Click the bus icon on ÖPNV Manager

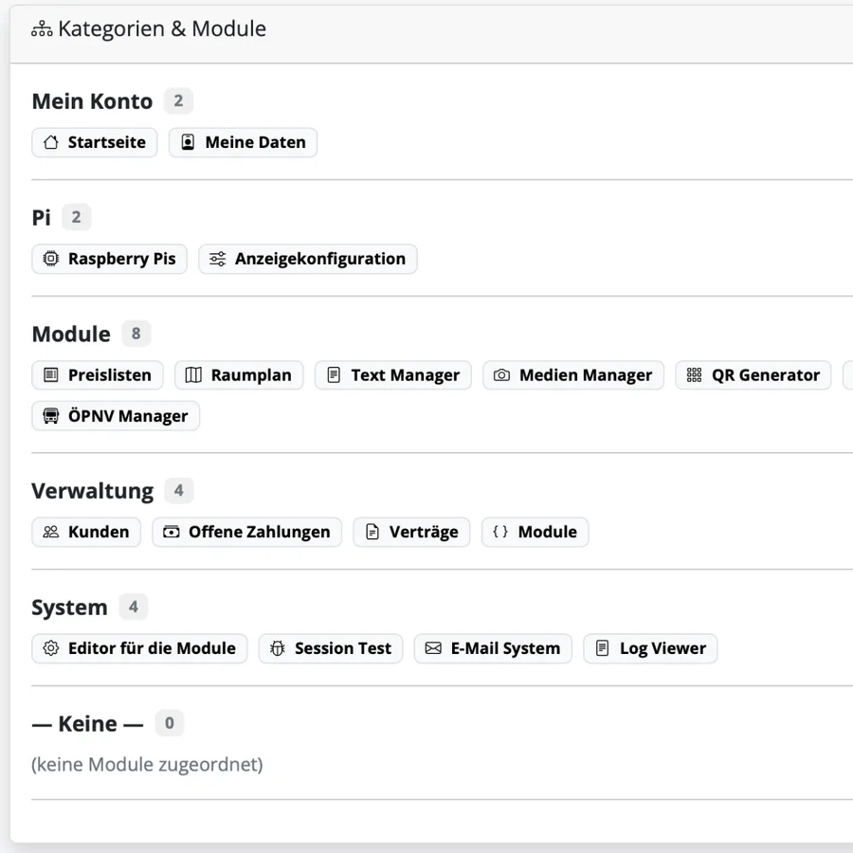click(x=50, y=415)
